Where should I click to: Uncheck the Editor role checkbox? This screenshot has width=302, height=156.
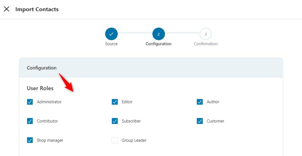[x=115, y=102]
